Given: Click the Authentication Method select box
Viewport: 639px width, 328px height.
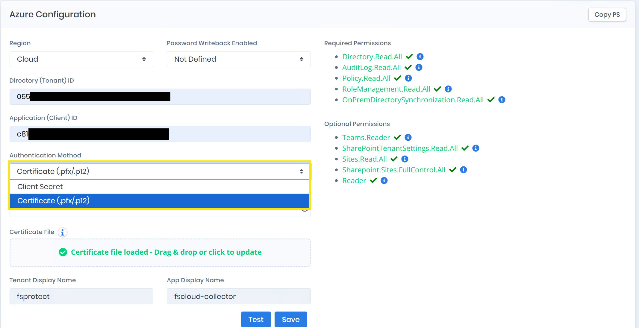Looking at the screenshot, I should coord(160,171).
